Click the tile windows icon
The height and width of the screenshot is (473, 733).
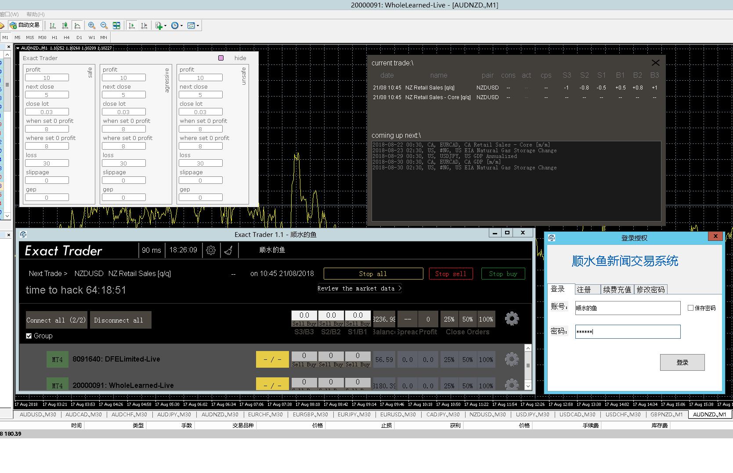pyautogui.click(x=116, y=25)
